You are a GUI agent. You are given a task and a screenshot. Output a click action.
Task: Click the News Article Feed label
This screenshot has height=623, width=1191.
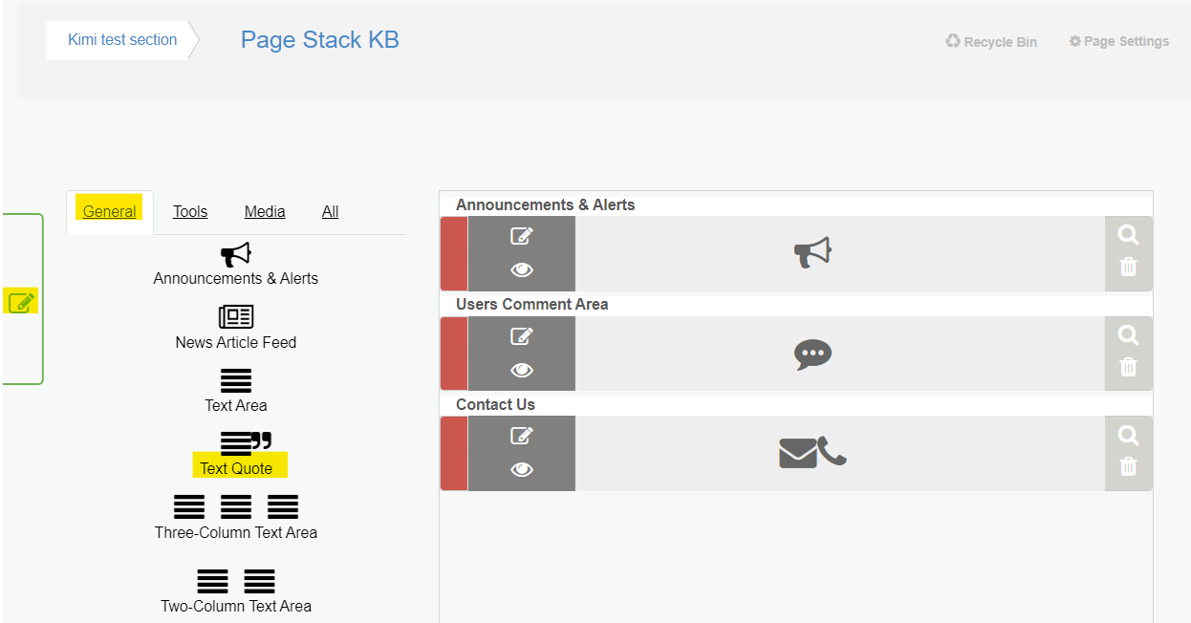[236, 342]
